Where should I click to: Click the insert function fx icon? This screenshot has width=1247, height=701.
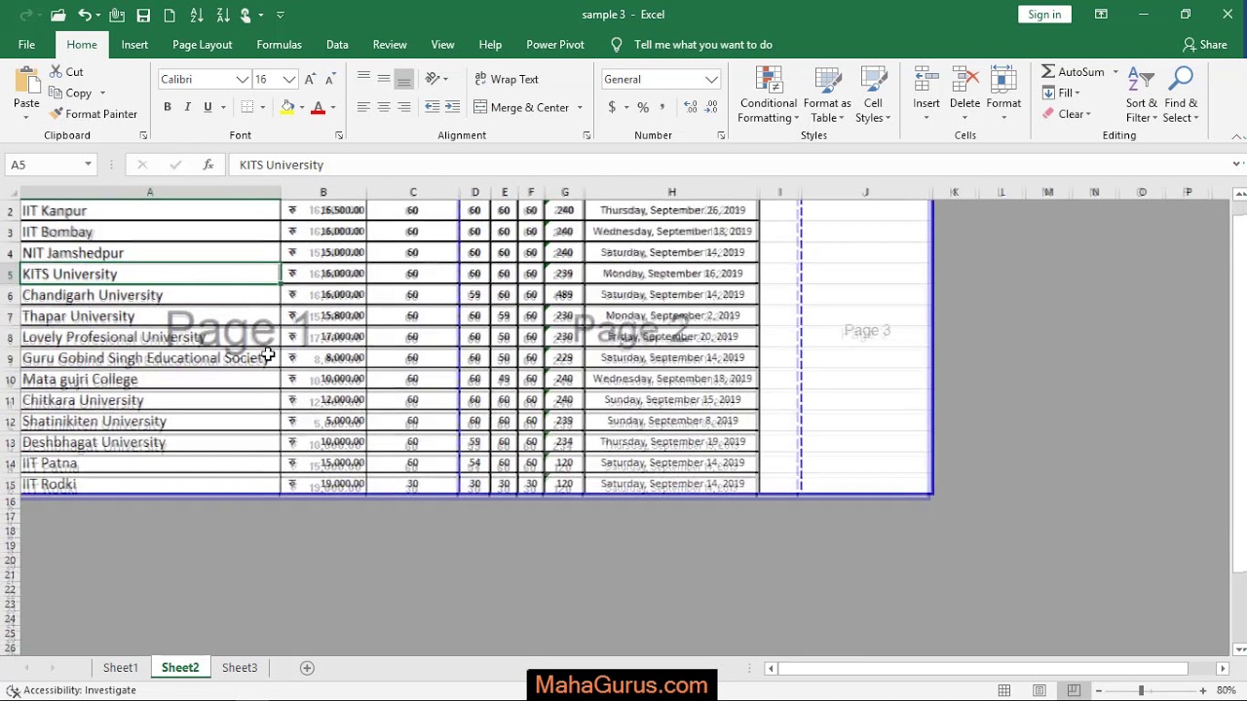click(208, 165)
